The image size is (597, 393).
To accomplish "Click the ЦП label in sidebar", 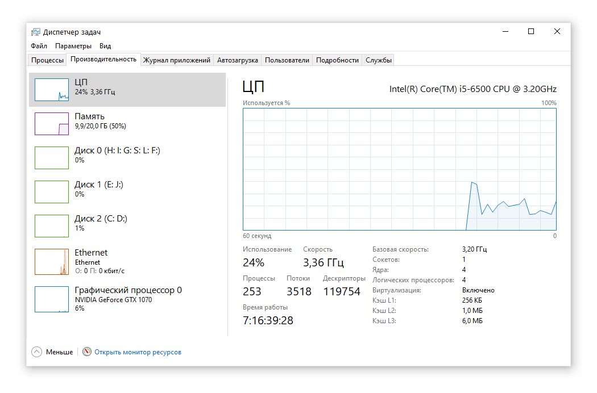I will coord(81,82).
